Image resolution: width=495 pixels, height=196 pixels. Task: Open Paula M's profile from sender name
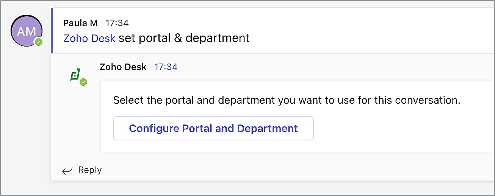(80, 23)
